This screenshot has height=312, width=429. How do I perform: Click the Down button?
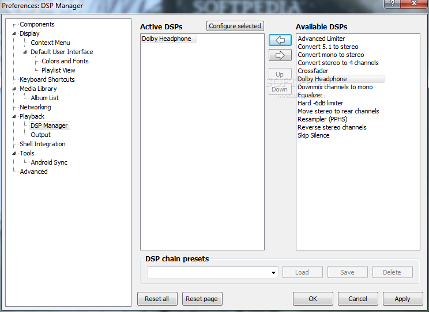[280, 89]
